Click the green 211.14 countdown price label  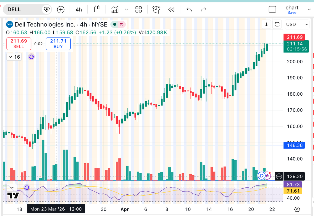(296, 46)
